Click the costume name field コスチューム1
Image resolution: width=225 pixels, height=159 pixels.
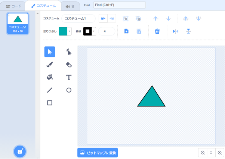pyautogui.click(x=78, y=19)
